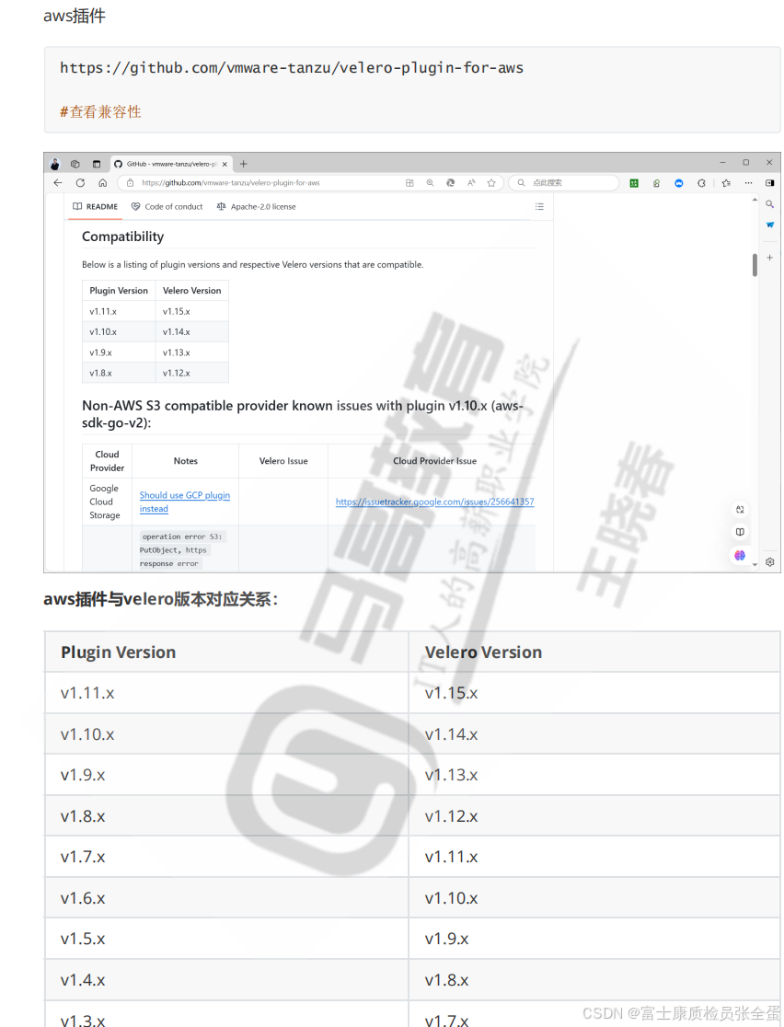Open the green extension icon in toolbar
The width and height of the screenshot is (784, 1027).
(x=633, y=183)
